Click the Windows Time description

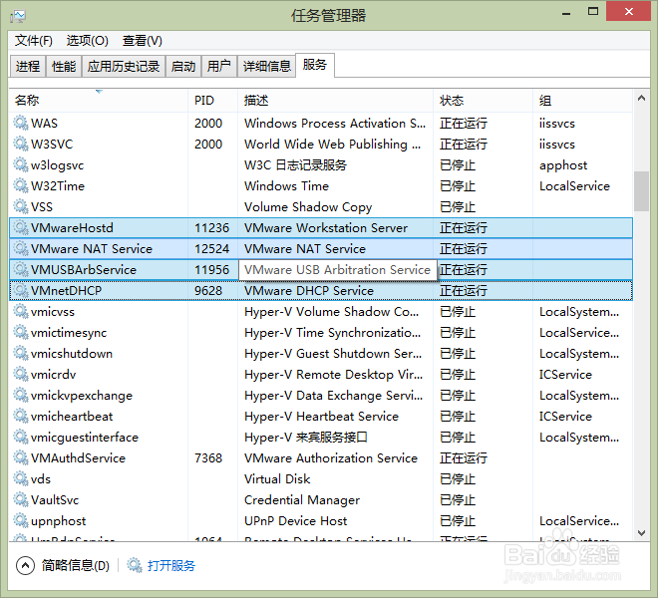286,185
